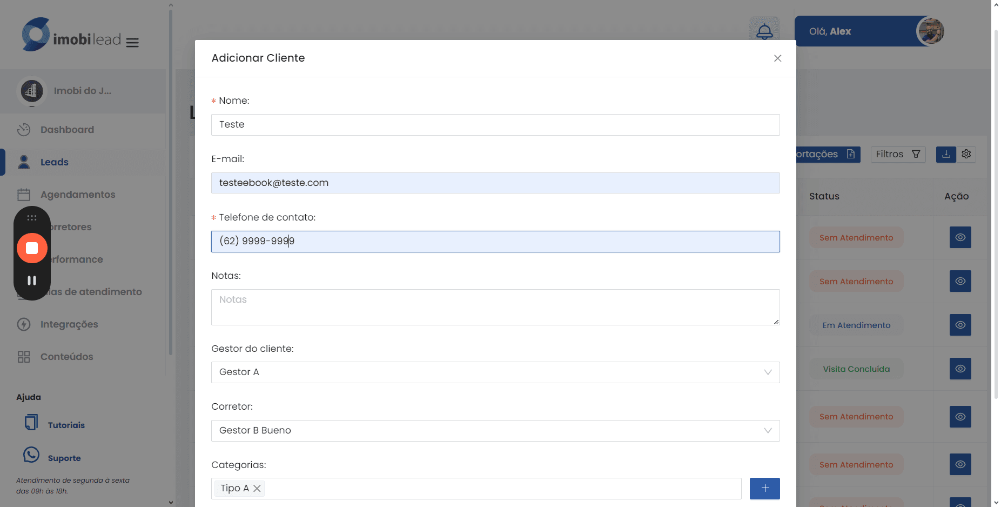The width and height of the screenshot is (1001, 507).
Task: Click the exportações button with file icon
Action: [x=828, y=155]
